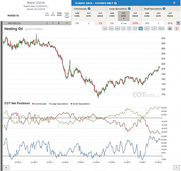The height and width of the screenshot is (171, 181).
Task: Click the 07/2017 date axis marker
Action: point(143,162)
